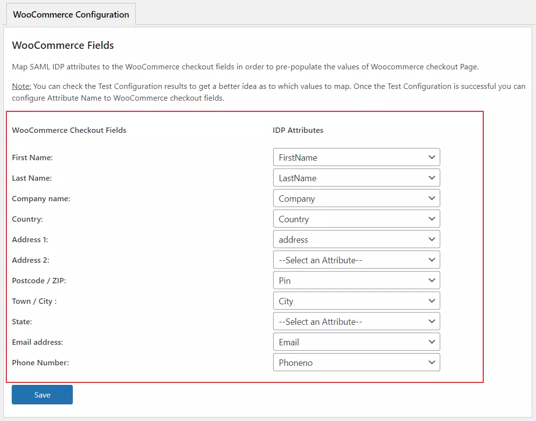Open the Last Name attribute dropdown

[x=357, y=178]
